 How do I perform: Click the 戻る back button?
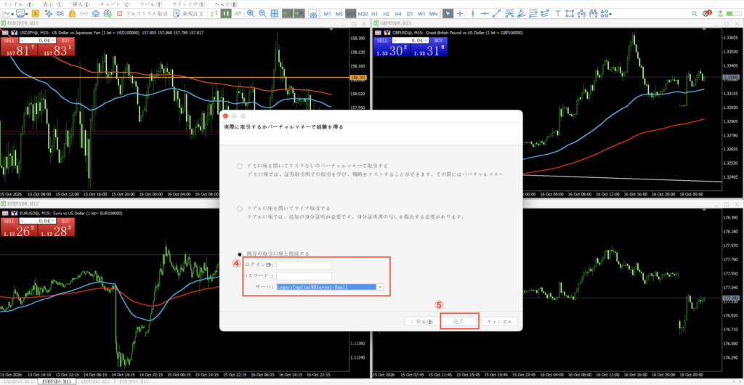point(421,322)
